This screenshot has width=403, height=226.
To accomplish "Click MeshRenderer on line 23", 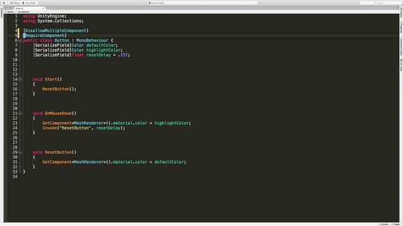I will [89, 123].
